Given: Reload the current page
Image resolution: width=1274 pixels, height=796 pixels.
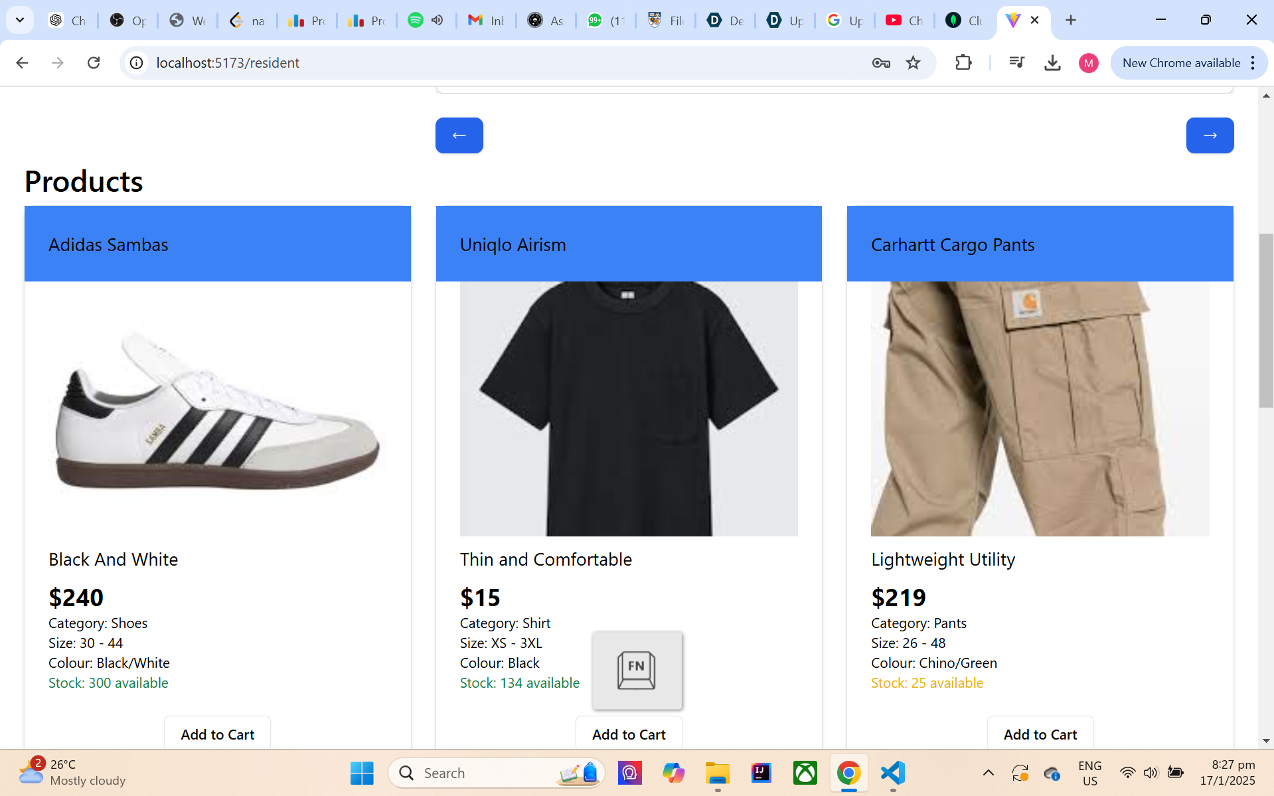Looking at the screenshot, I should point(94,62).
